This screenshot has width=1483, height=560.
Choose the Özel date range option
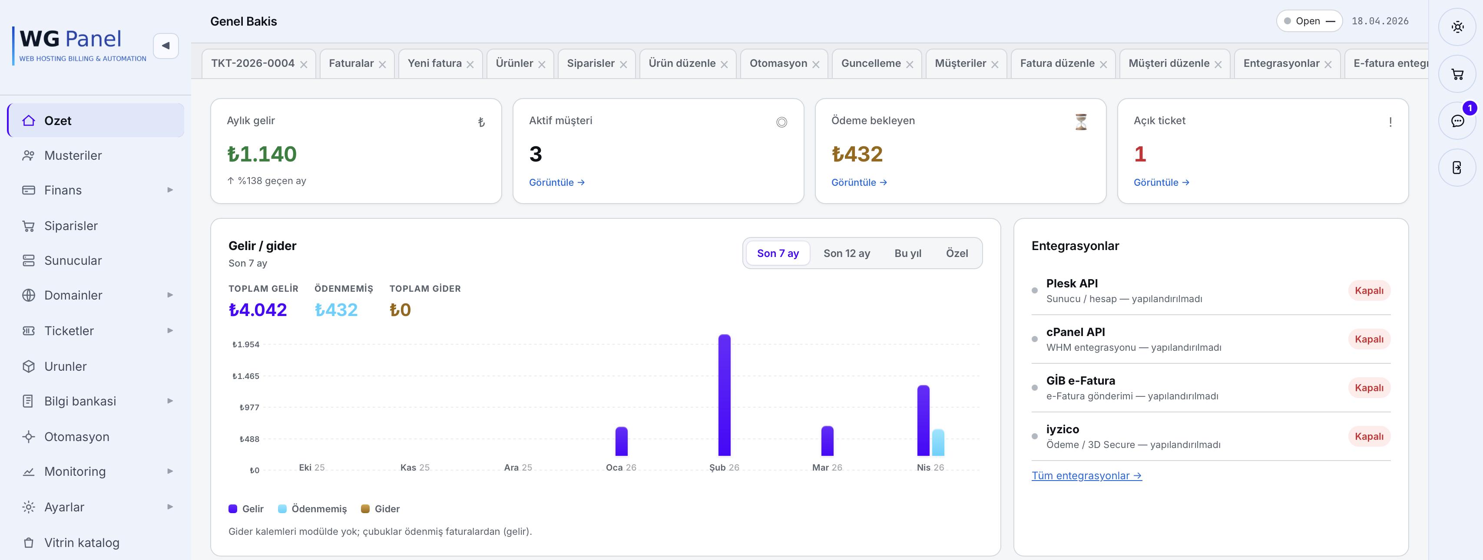coord(956,253)
